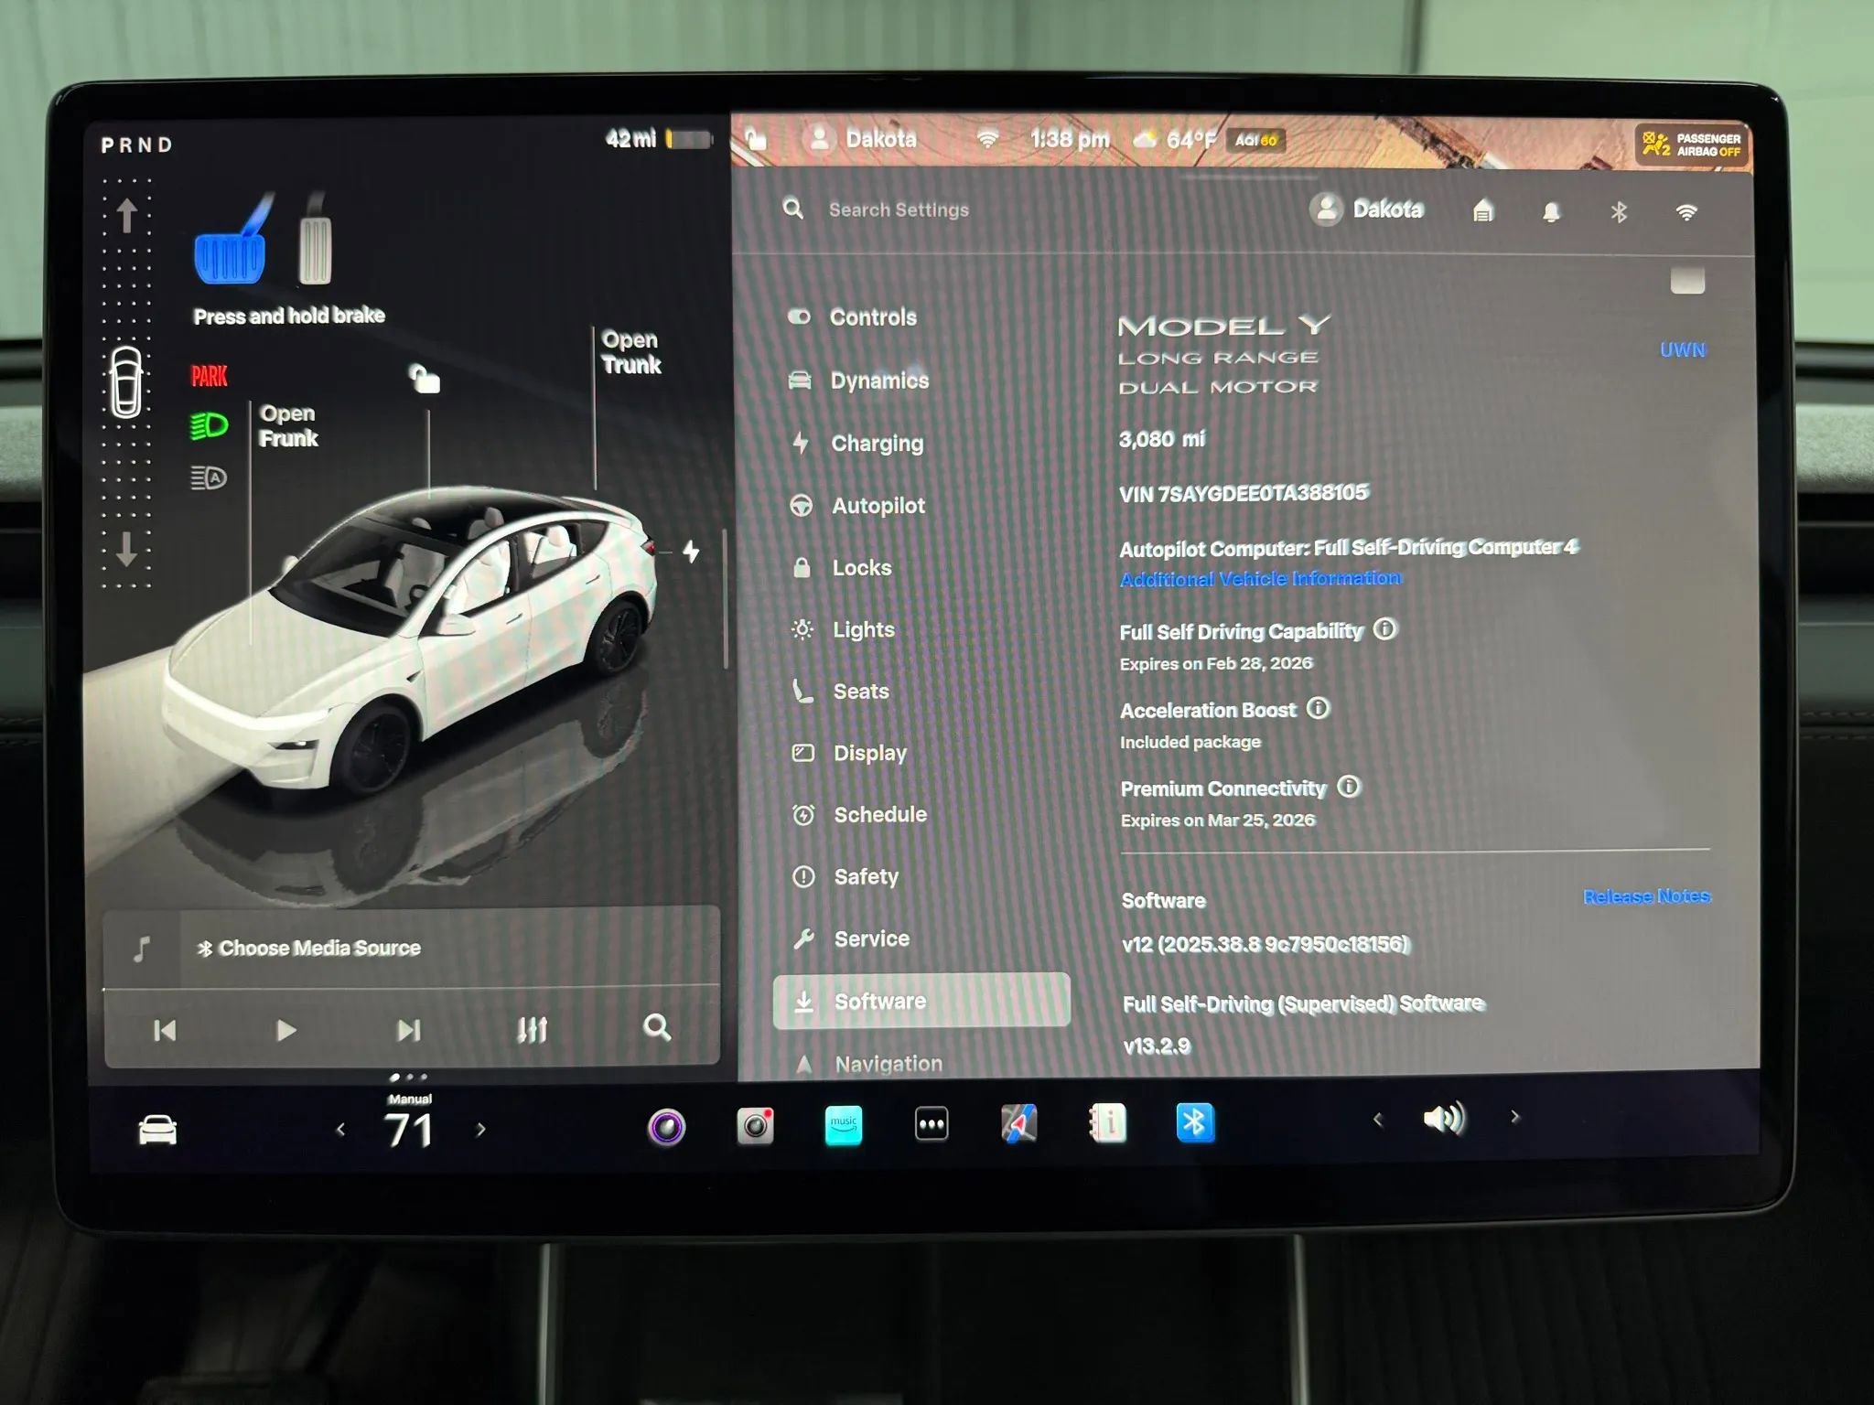This screenshot has width=1874, height=1405.
Task: Adjust the media equalizer sliders control
Action: pyautogui.click(x=533, y=1029)
